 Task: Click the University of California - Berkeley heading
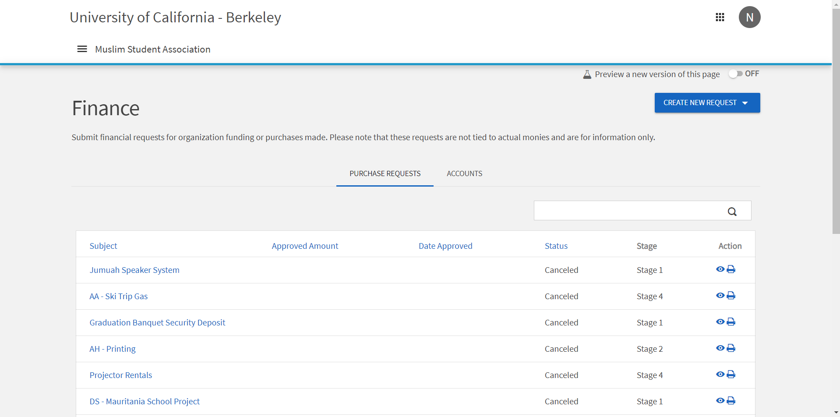[175, 17]
